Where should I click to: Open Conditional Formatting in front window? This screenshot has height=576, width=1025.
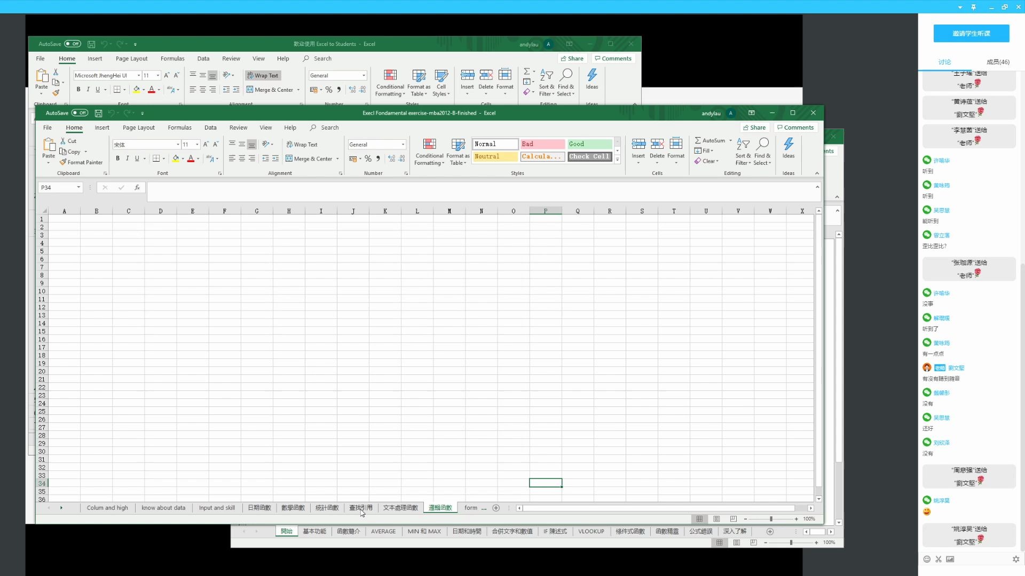429,151
